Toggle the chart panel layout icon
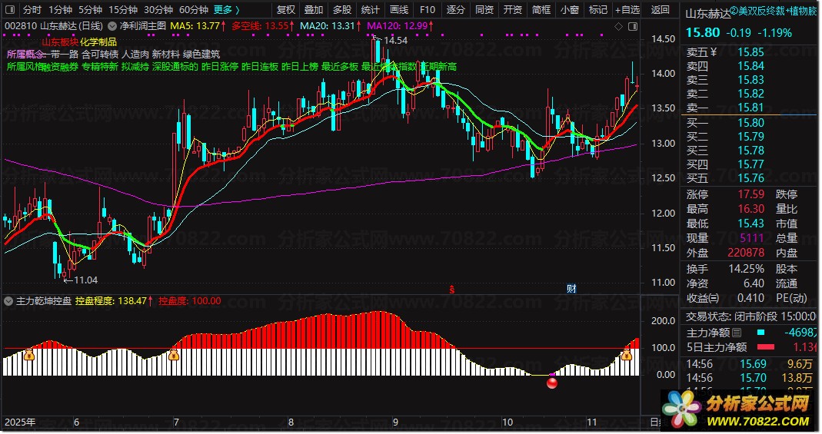The width and height of the screenshot is (822, 434). tap(633, 26)
